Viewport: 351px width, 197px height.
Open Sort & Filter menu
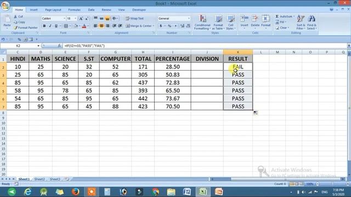pyautogui.click(x=301, y=22)
